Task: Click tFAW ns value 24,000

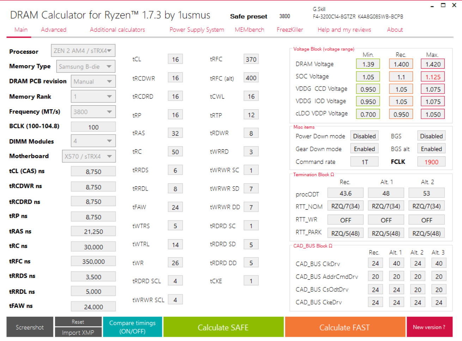Action: [93, 307]
